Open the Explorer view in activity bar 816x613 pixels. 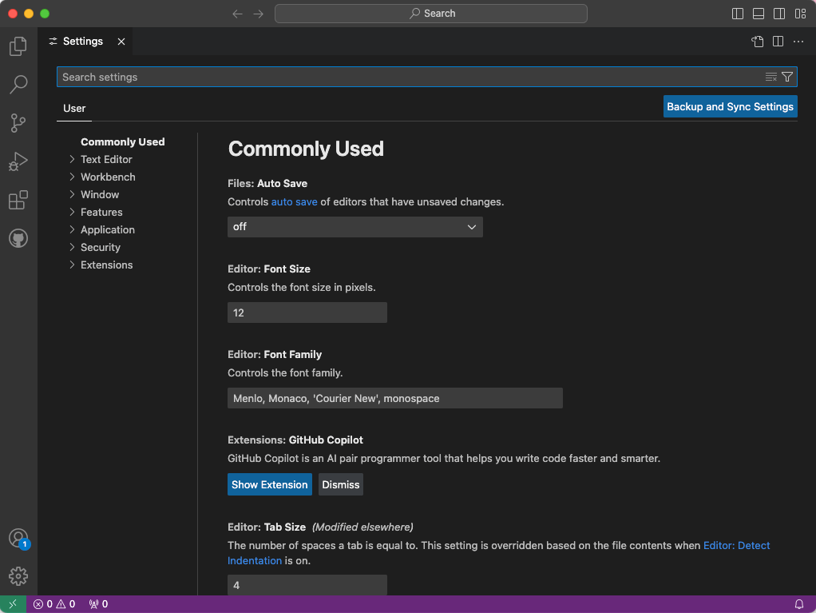click(18, 46)
